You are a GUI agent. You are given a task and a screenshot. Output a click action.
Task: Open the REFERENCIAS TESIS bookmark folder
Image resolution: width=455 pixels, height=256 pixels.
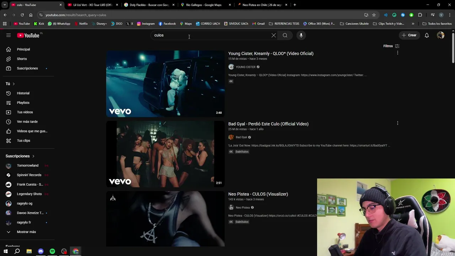[x=284, y=24]
